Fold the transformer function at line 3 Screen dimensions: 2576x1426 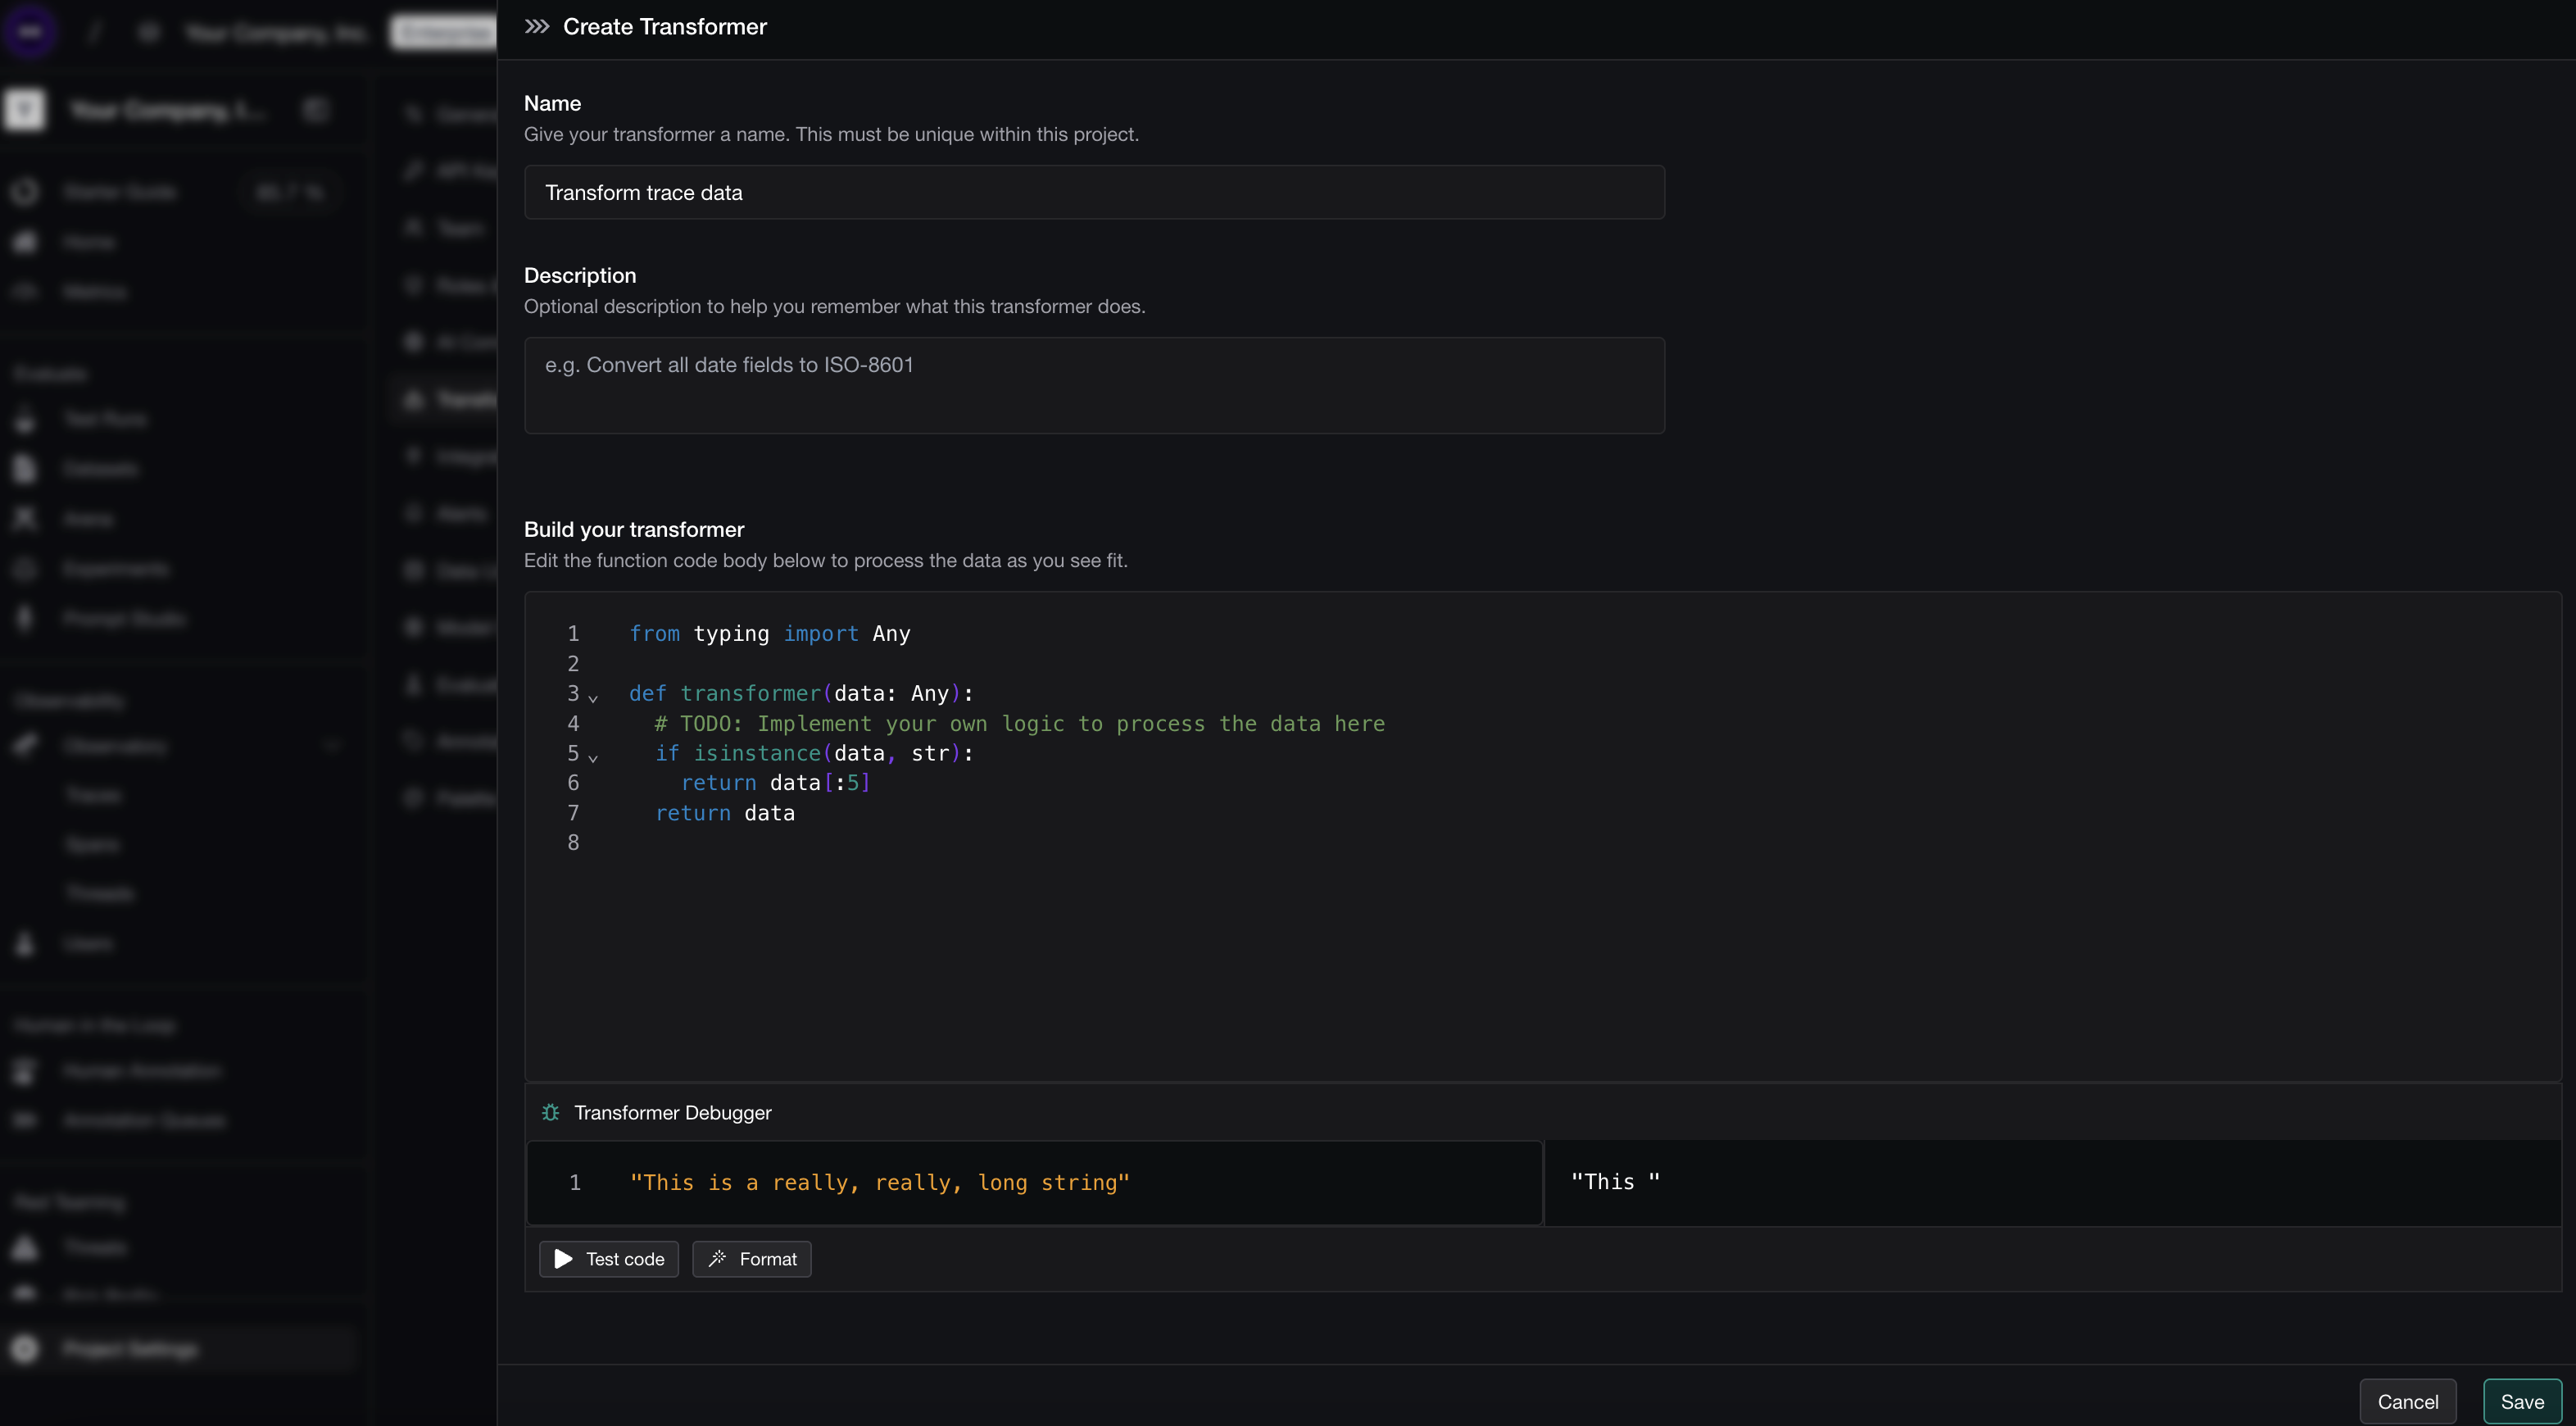coord(593,697)
